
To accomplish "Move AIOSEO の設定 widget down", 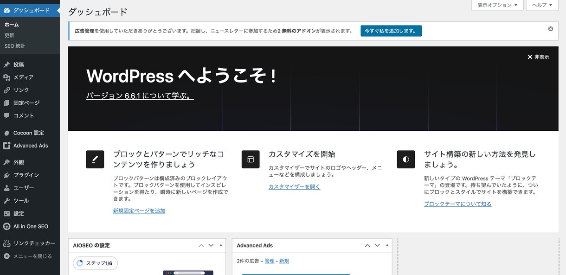I will pos(211,245).
